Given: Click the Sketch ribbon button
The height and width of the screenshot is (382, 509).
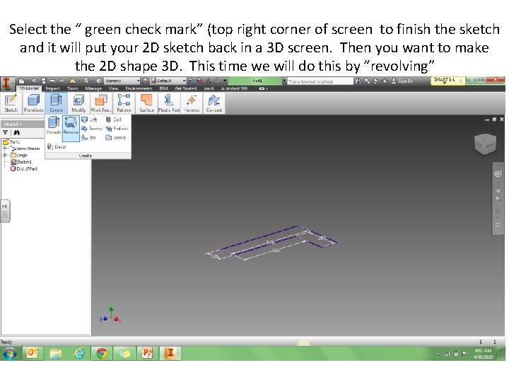Looking at the screenshot, I should (11, 103).
